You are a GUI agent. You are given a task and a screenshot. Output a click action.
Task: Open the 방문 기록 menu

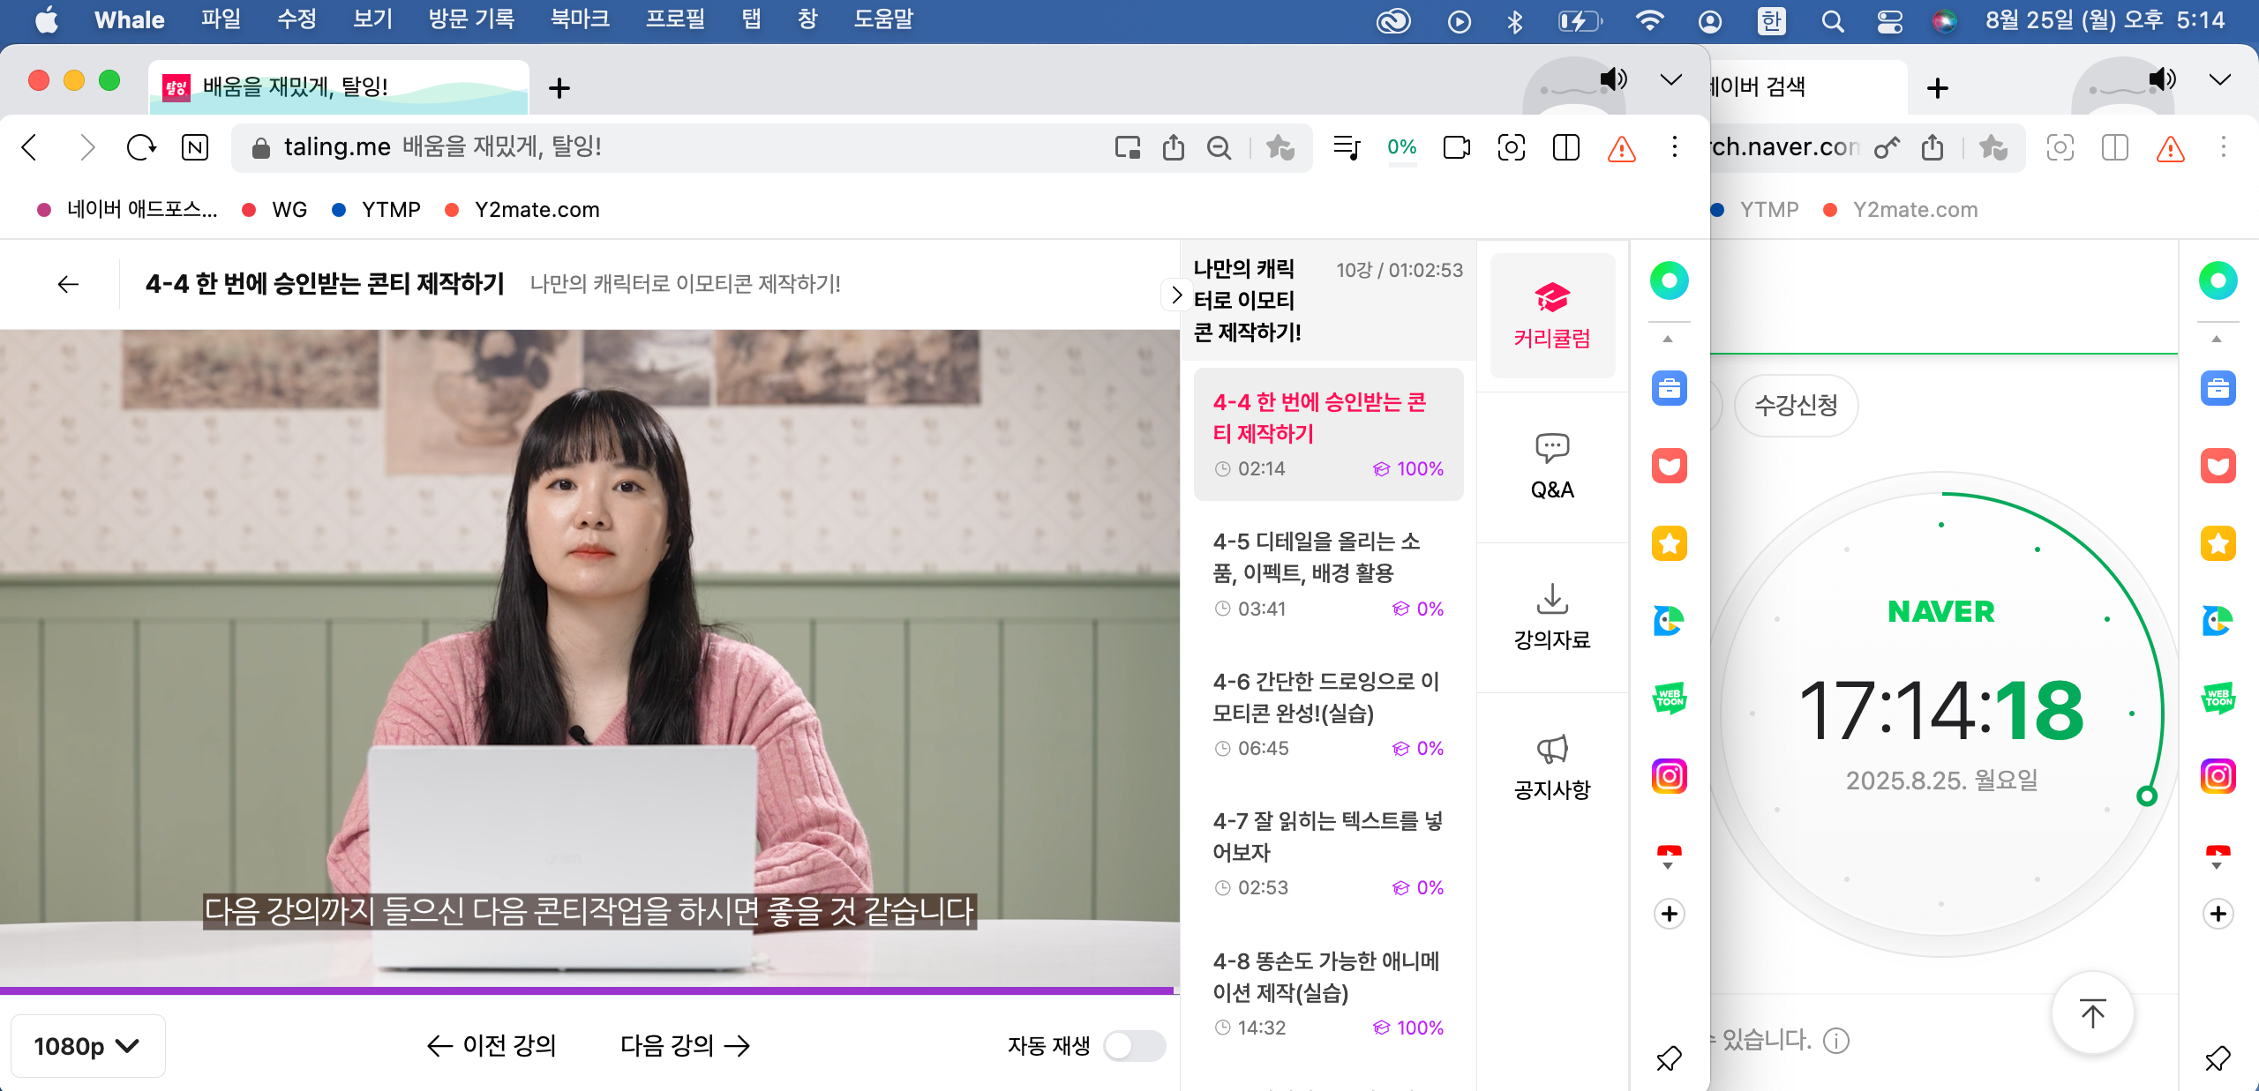pos(471,19)
